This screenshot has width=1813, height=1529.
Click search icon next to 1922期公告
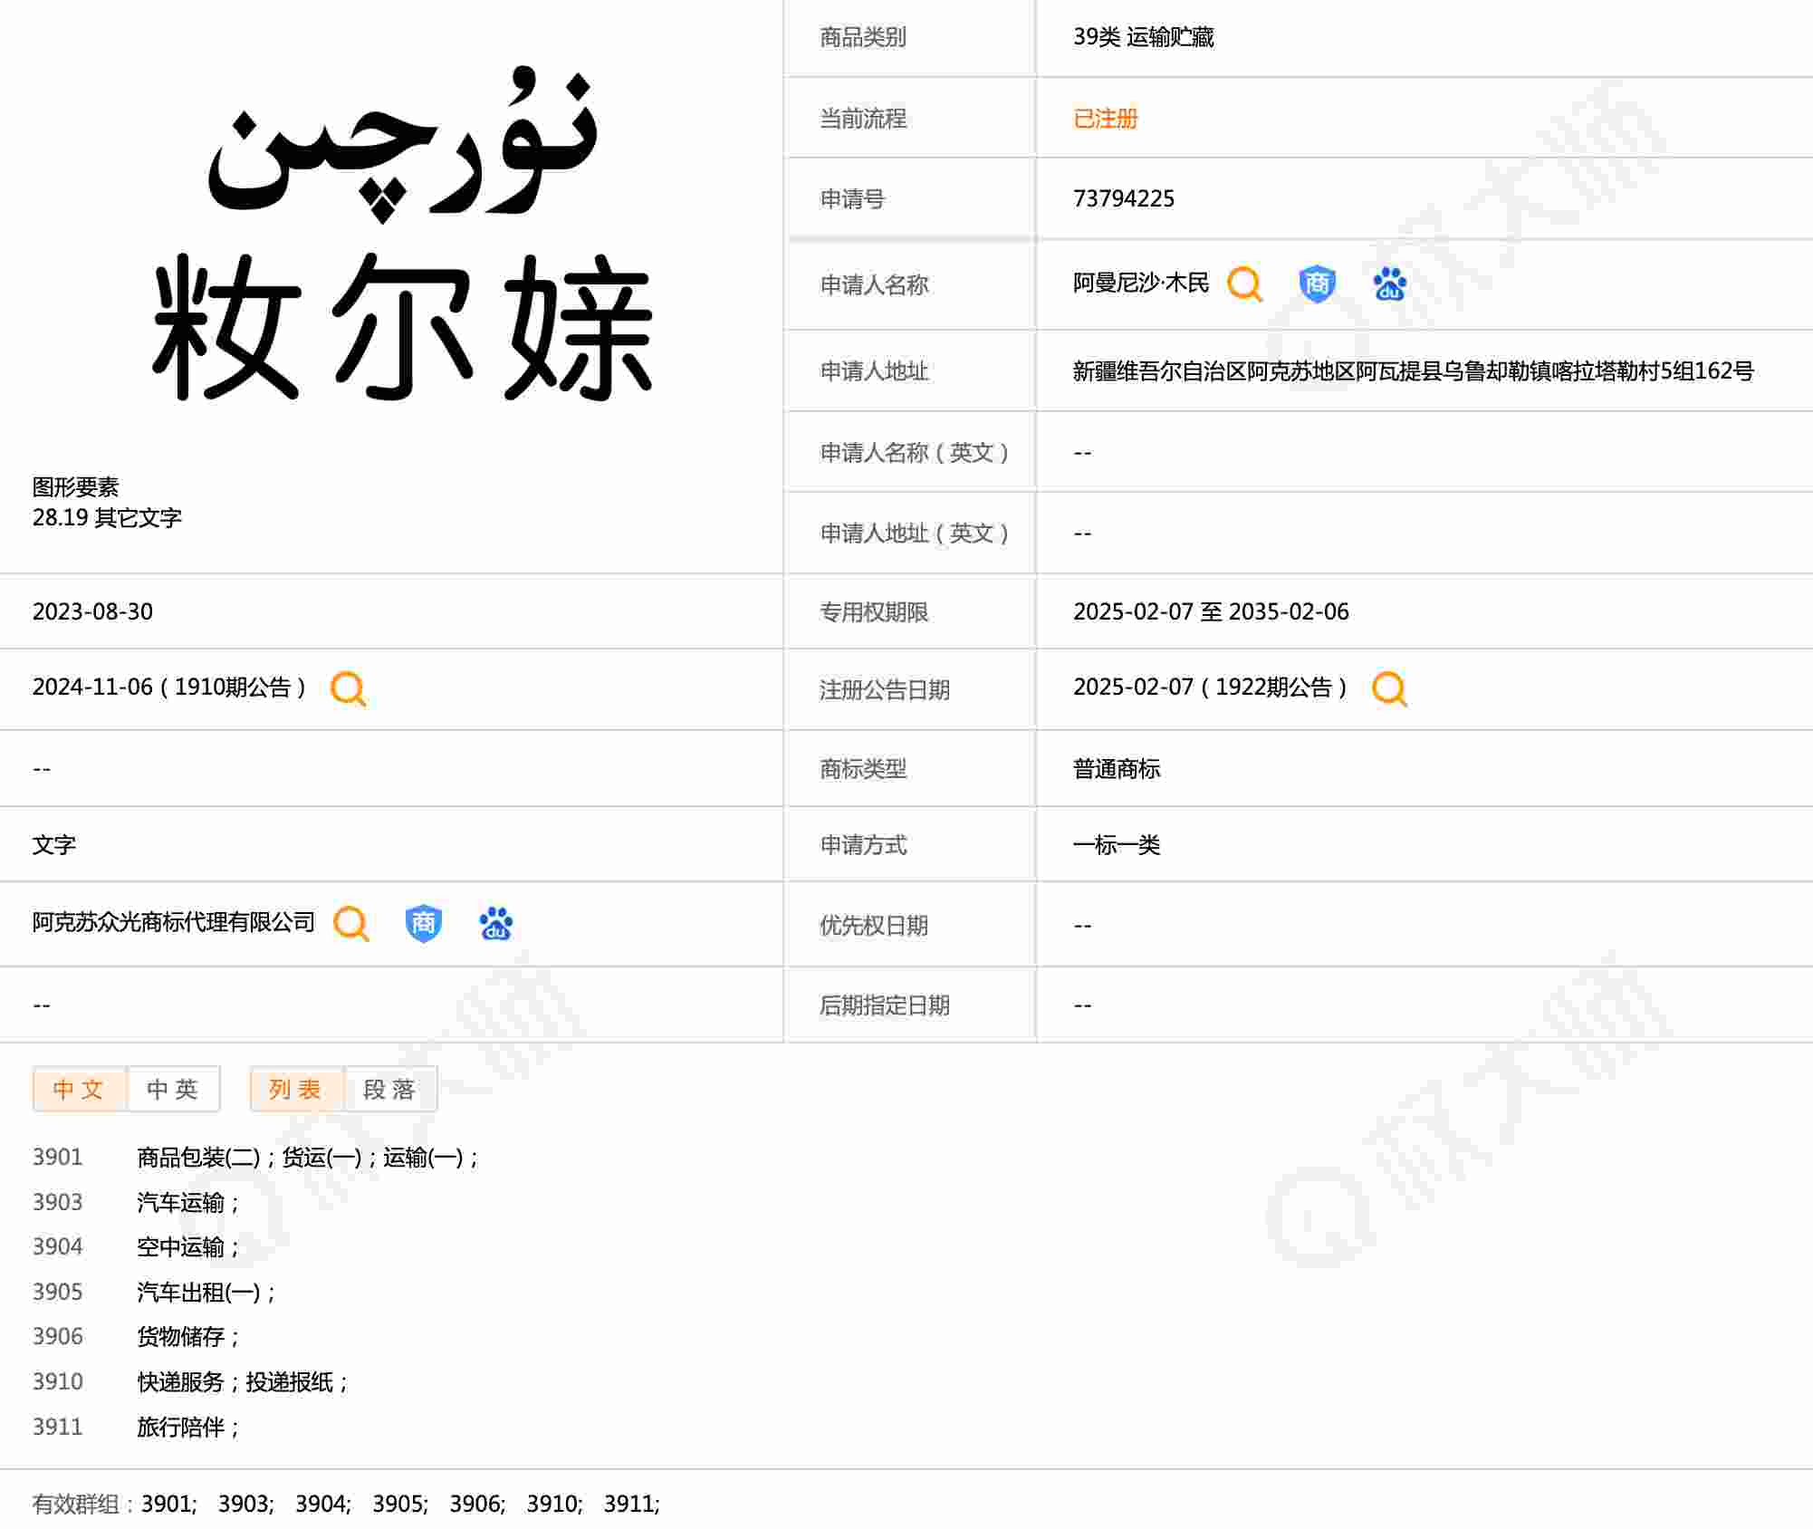pos(1389,688)
